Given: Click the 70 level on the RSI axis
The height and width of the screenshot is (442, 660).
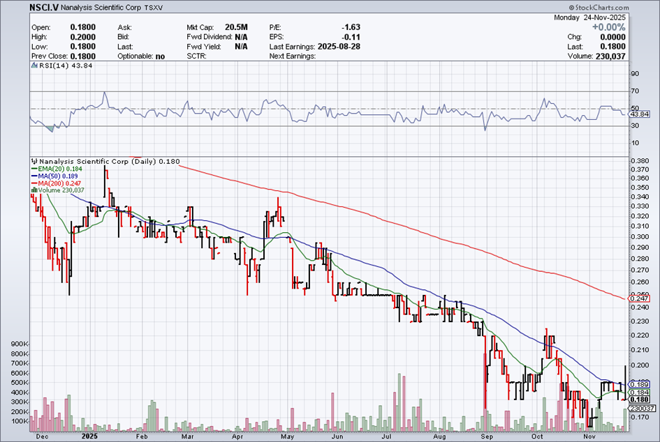Looking at the screenshot, I should (x=635, y=91).
